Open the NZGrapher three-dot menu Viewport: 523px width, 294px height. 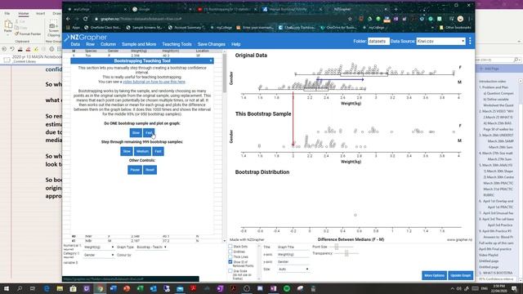click(x=470, y=41)
